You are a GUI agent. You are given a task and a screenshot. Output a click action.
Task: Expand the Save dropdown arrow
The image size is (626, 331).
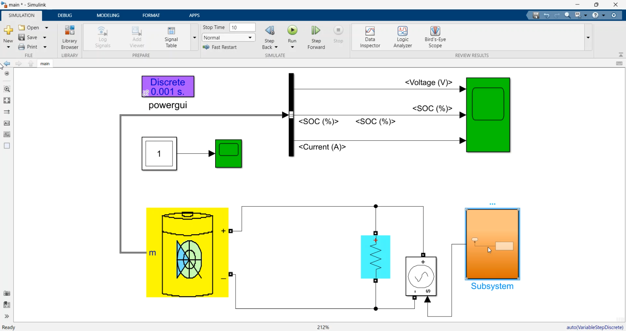45,37
